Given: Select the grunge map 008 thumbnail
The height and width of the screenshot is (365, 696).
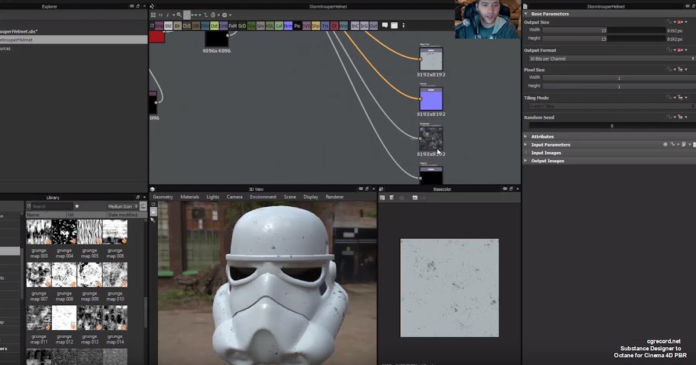Looking at the screenshot, I should pos(64,275).
